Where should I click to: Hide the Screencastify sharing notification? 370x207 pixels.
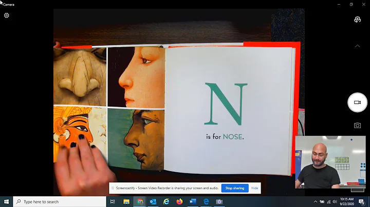(x=254, y=188)
